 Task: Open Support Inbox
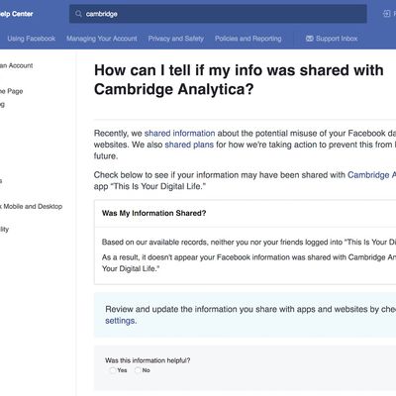332,39
